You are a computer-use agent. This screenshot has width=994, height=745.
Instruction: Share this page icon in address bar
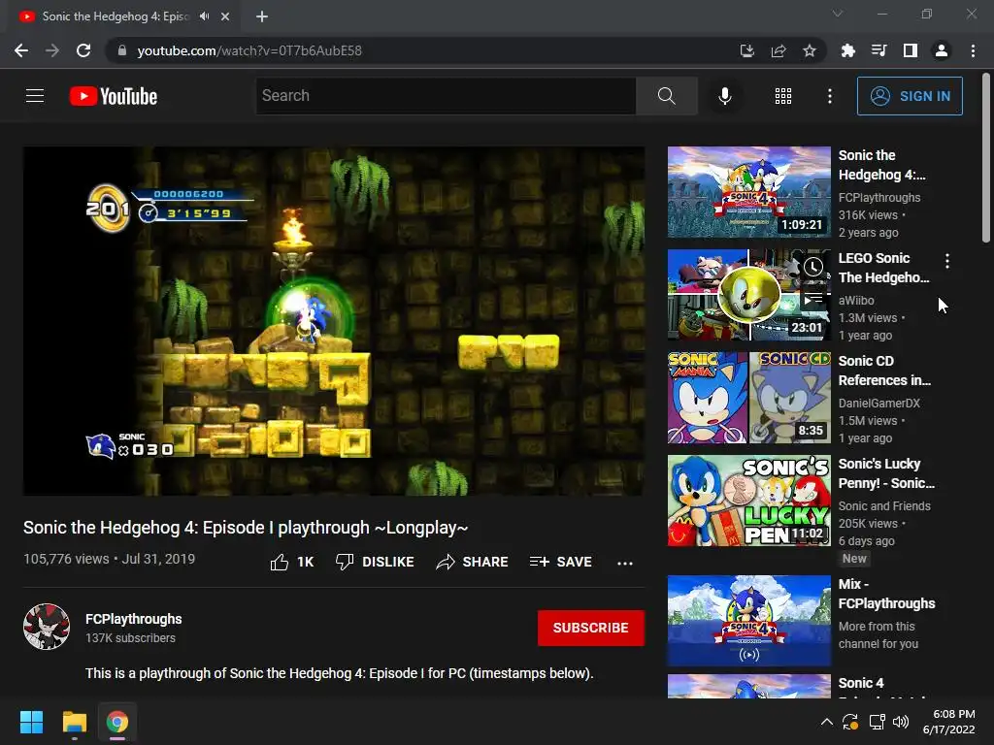779,50
